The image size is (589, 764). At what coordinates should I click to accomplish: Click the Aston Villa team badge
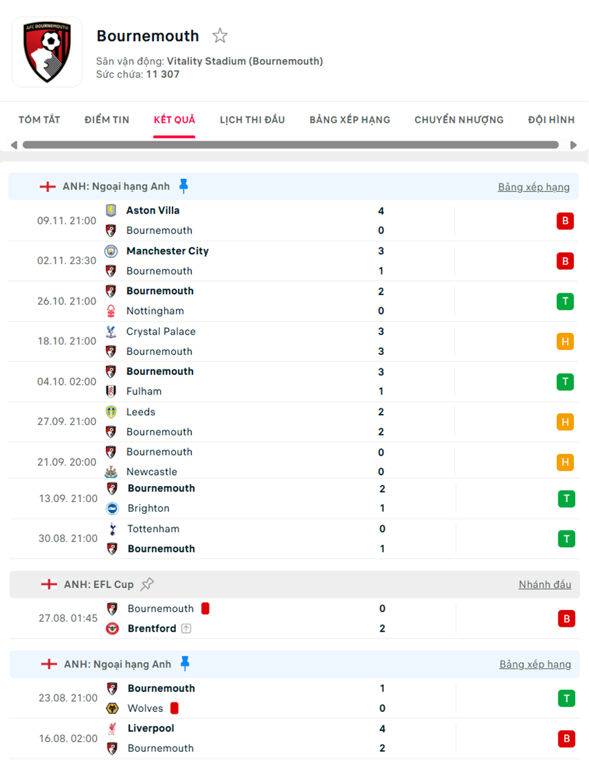point(111,210)
